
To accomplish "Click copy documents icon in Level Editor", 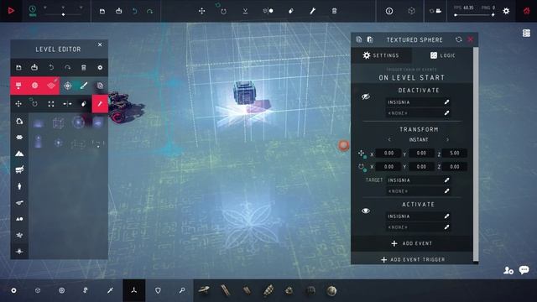I will tap(100, 86).
